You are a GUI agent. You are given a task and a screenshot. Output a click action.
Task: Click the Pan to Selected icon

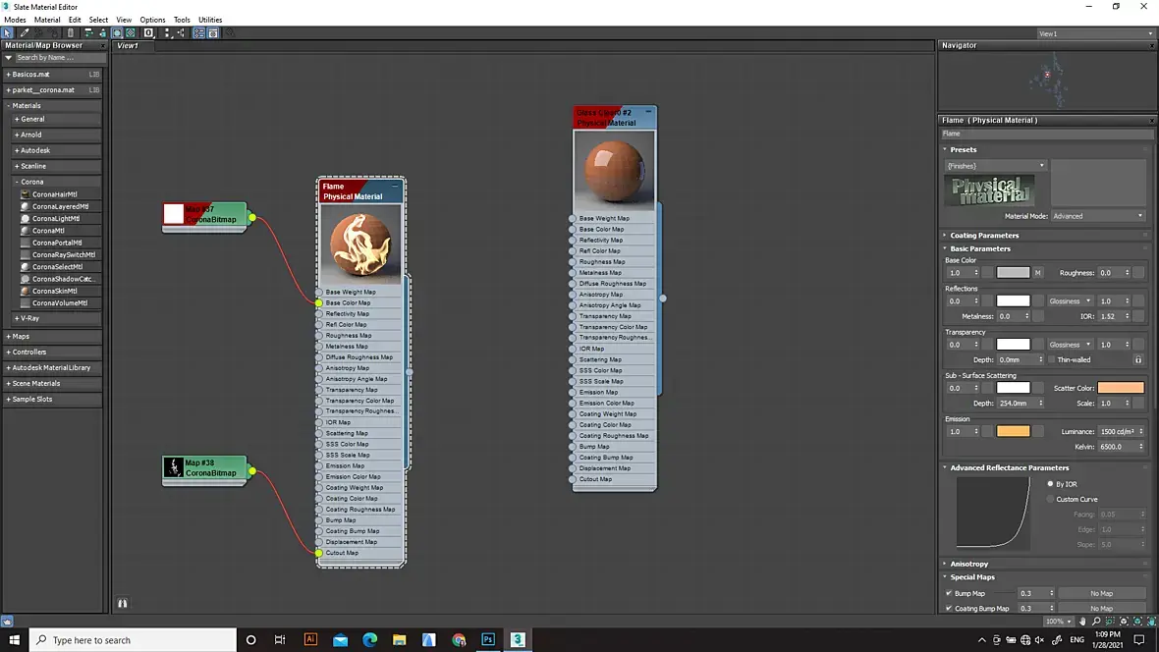click(x=1151, y=621)
